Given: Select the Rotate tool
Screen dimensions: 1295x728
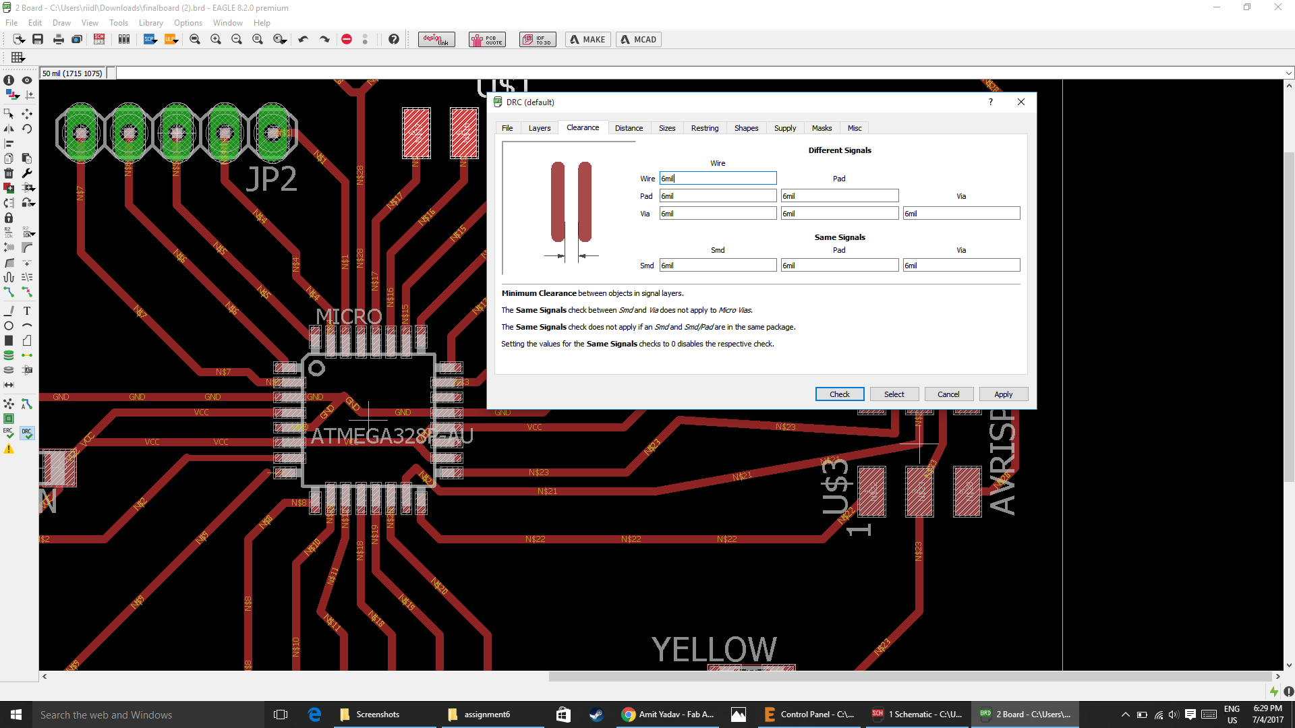Looking at the screenshot, I should coord(27,128).
